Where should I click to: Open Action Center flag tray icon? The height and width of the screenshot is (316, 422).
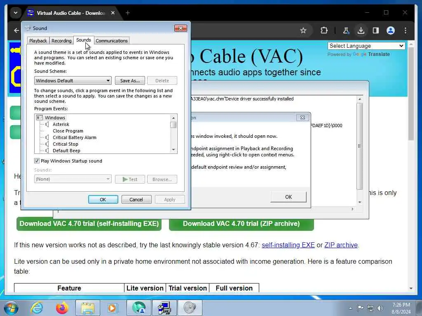coord(360,308)
